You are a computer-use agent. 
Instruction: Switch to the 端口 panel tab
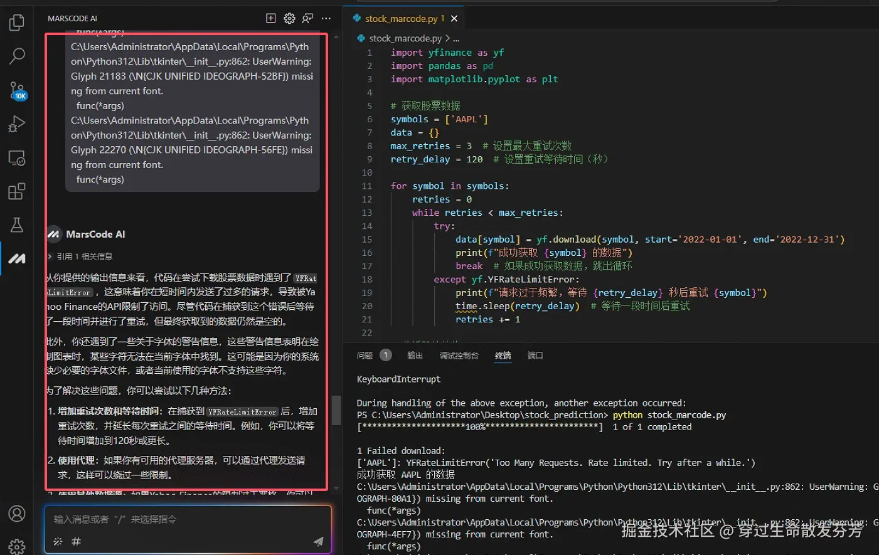click(535, 356)
